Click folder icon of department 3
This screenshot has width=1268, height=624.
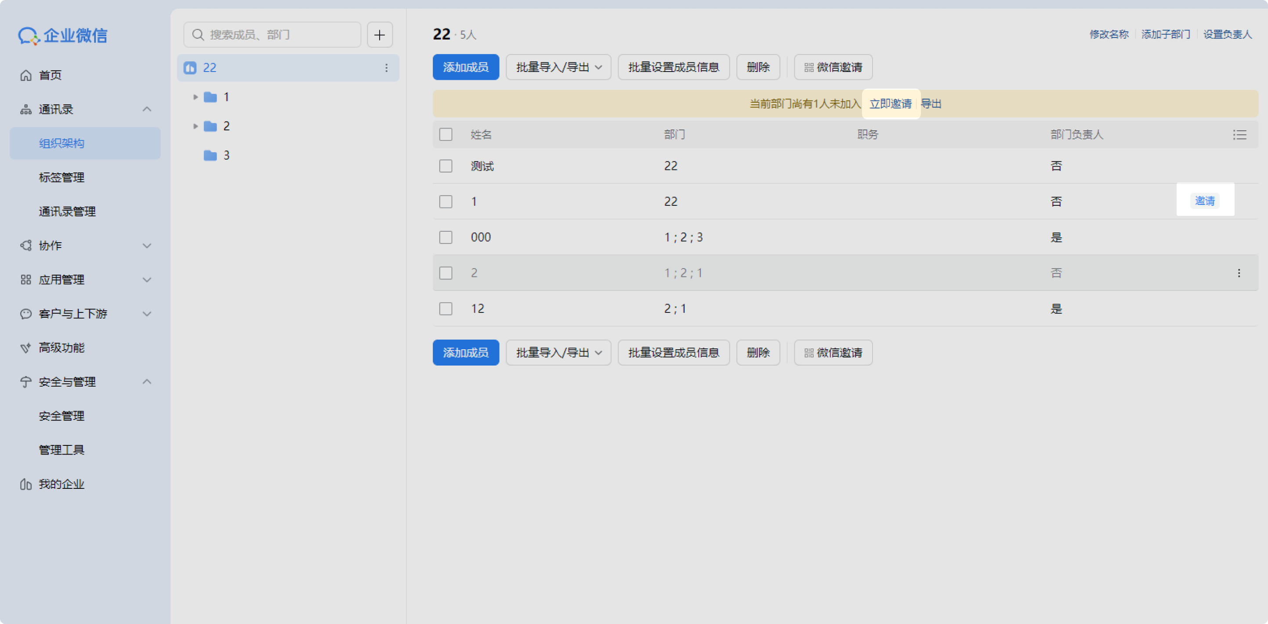[210, 155]
